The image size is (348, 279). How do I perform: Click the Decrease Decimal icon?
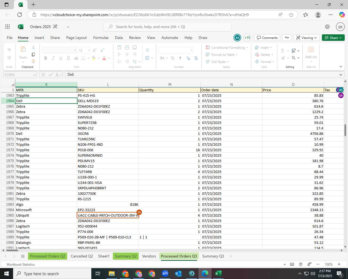[196, 58]
